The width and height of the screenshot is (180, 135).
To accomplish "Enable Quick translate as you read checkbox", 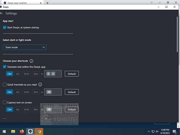I will point(4,85).
